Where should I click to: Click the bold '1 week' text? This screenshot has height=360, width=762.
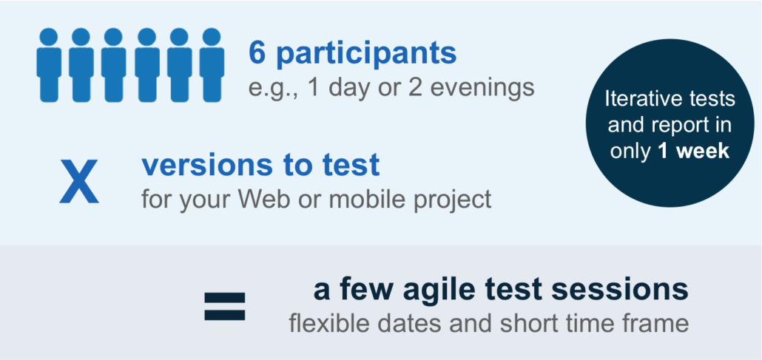point(694,151)
